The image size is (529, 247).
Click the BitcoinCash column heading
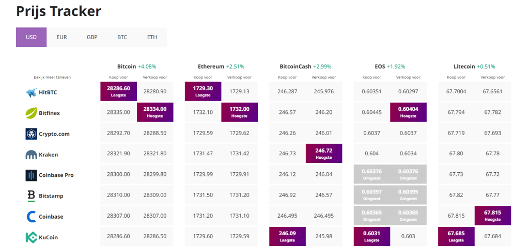coord(296,67)
